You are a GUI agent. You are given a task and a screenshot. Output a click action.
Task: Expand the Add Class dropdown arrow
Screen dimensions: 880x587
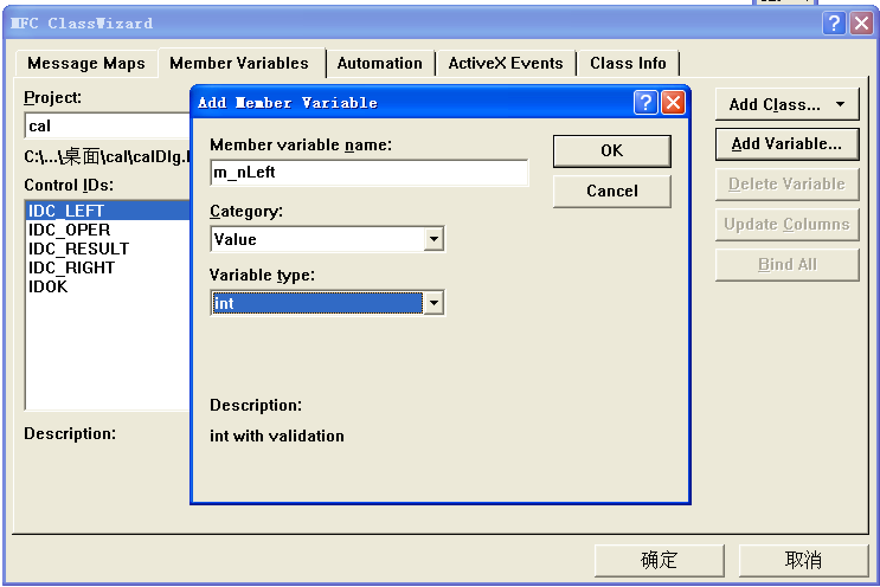click(x=840, y=104)
